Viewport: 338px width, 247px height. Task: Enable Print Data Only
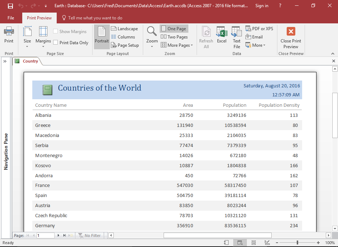tap(55, 42)
